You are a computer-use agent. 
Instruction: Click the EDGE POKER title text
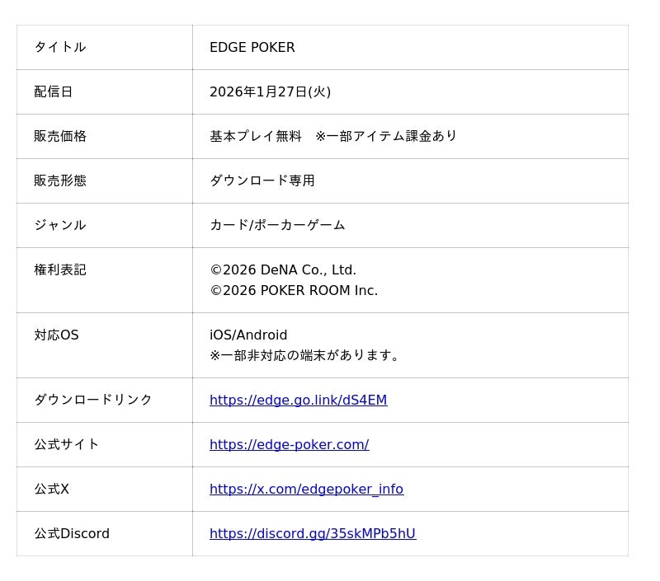(252, 47)
